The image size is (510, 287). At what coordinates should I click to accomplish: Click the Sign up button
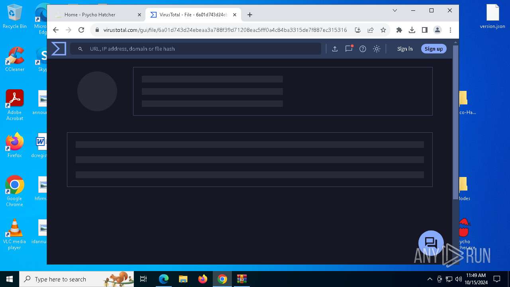tap(433, 49)
